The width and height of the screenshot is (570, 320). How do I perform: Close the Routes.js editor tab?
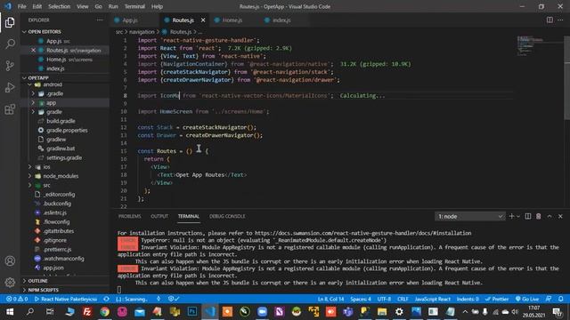[x=203, y=20]
